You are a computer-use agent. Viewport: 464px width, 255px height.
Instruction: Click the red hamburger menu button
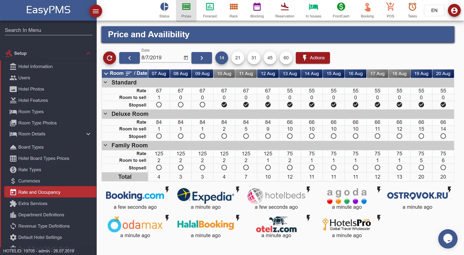(x=95, y=11)
